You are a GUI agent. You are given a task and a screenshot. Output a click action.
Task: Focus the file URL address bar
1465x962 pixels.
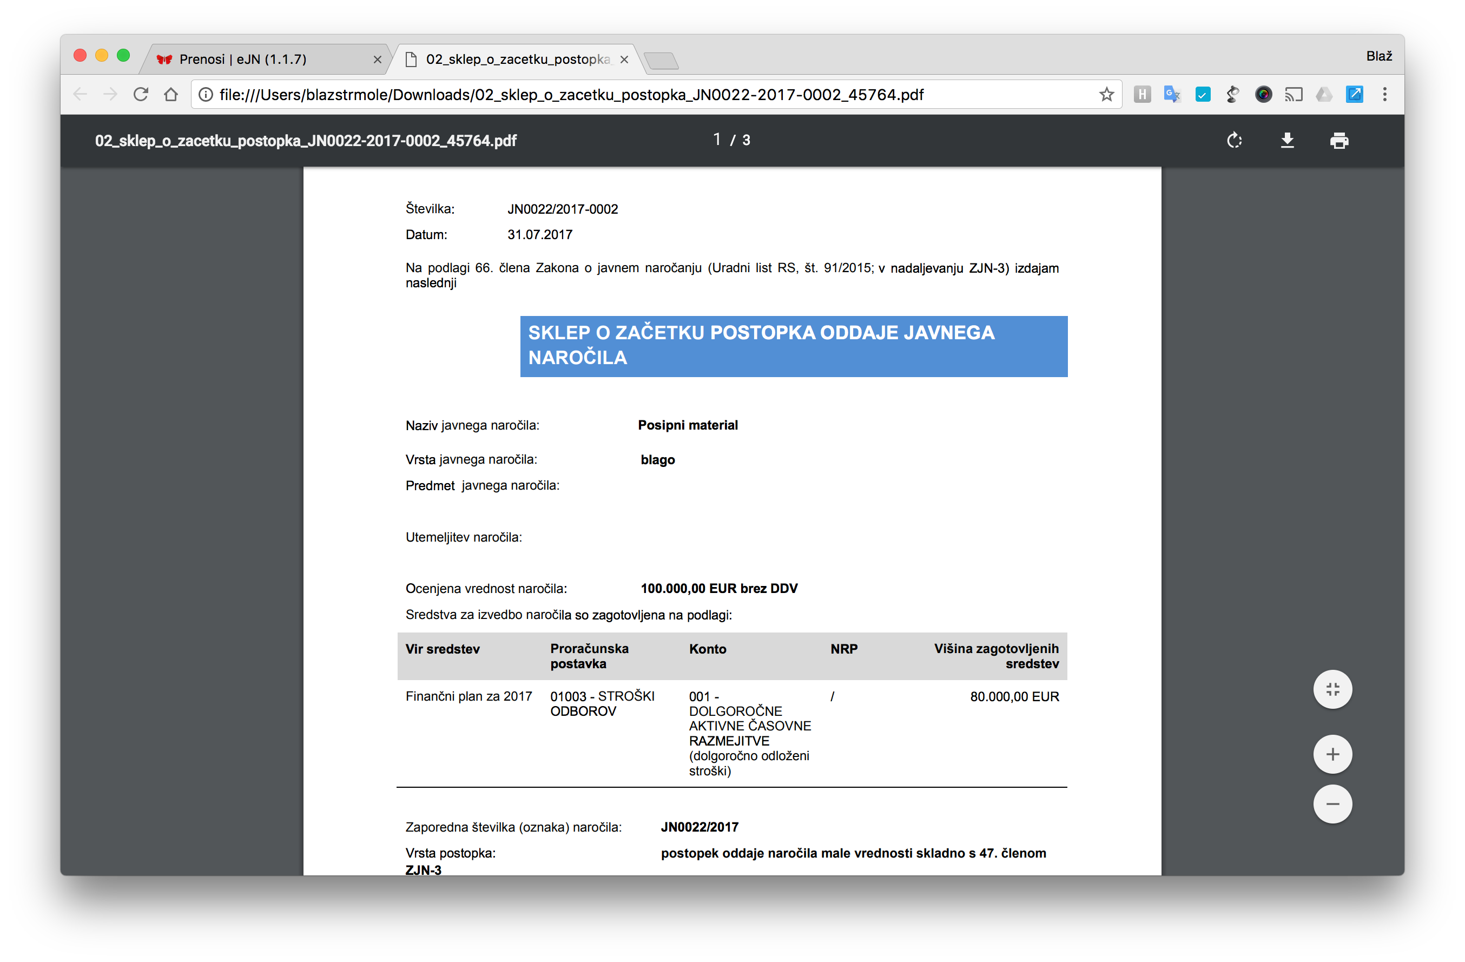(x=656, y=94)
